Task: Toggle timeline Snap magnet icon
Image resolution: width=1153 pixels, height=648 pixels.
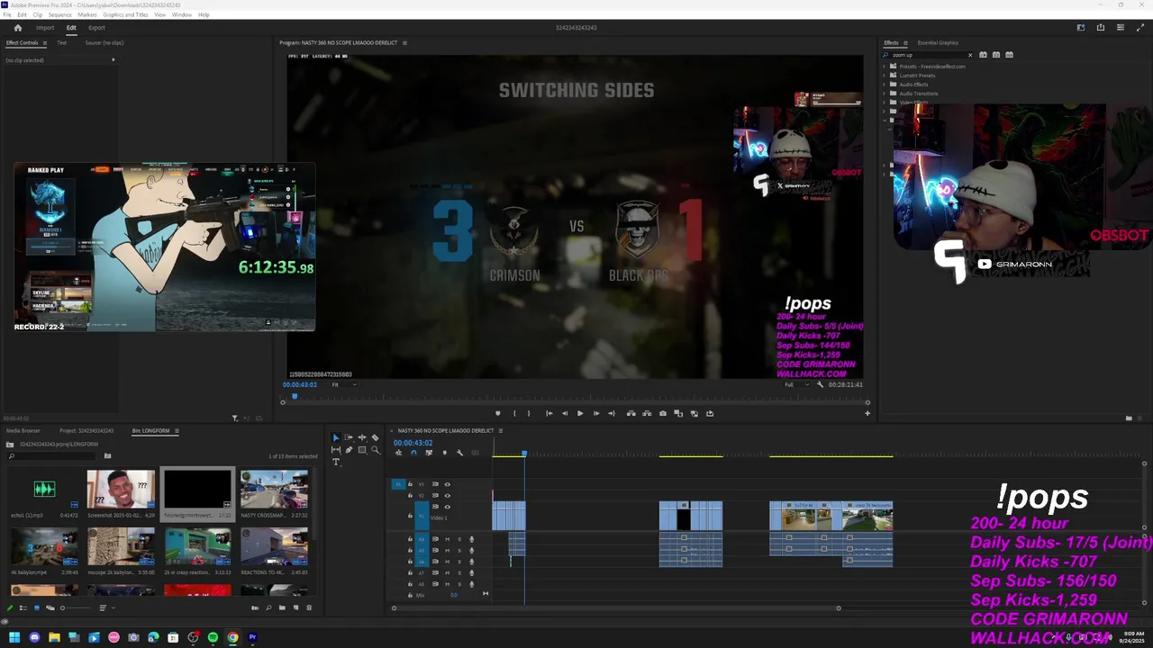Action: point(413,453)
